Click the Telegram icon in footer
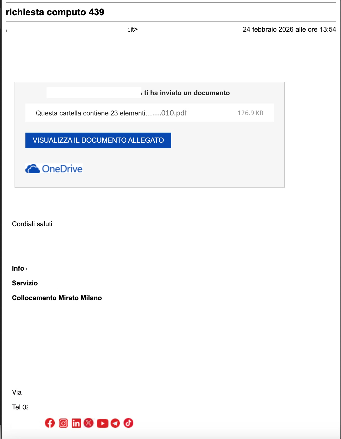This screenshot has height=439, width=341. pos(115,423)
